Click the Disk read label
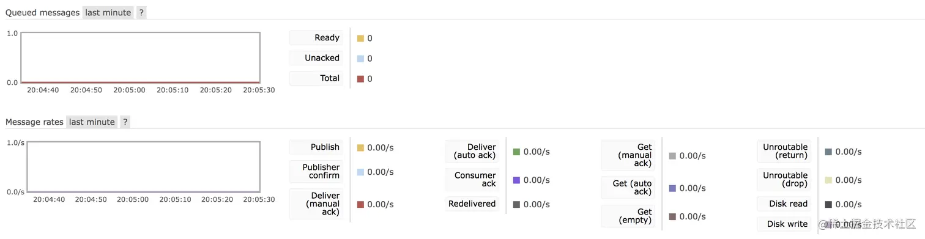This screenshot has width=925, height=239. (784, 204)
